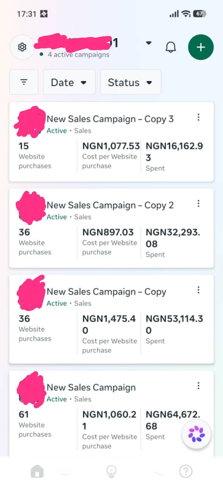Tap the 4 active campaigns status text
This screenshot has height=484, width=223.
(x=78, y=55)
